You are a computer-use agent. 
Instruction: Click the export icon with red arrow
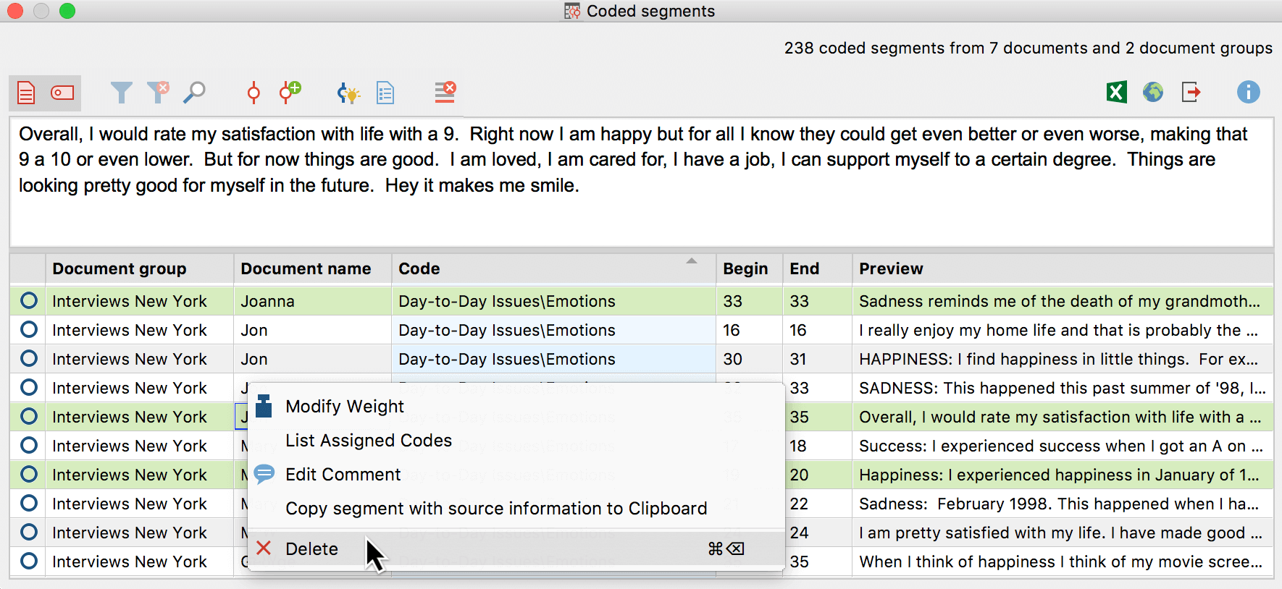click(1191, 93)
